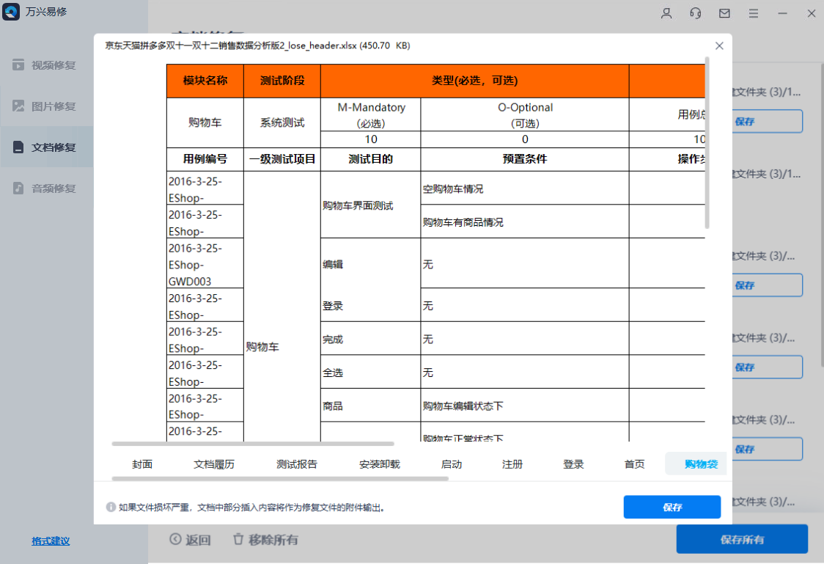The width and height of the screenshot is (824, 564).
Task: Open the 格式建议 link
Action: (51, 541)
